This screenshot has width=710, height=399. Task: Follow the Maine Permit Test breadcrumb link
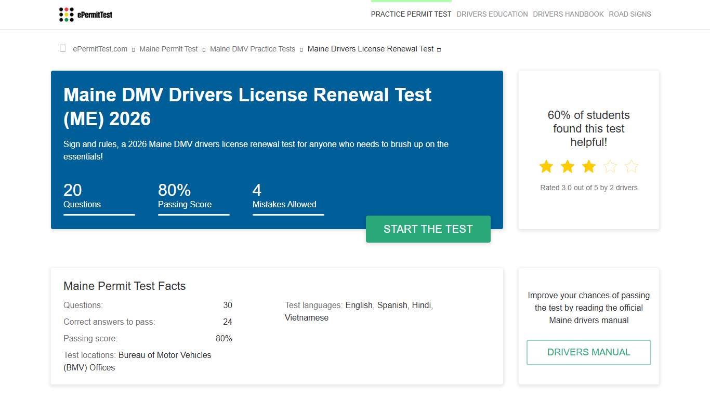[x=168, y=49]
